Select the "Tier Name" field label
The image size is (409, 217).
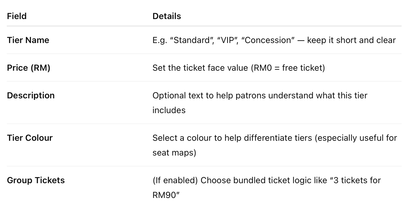click(x=28, y=40)
